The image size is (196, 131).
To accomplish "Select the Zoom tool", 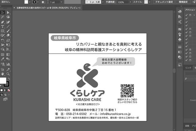I will point(8,74).
